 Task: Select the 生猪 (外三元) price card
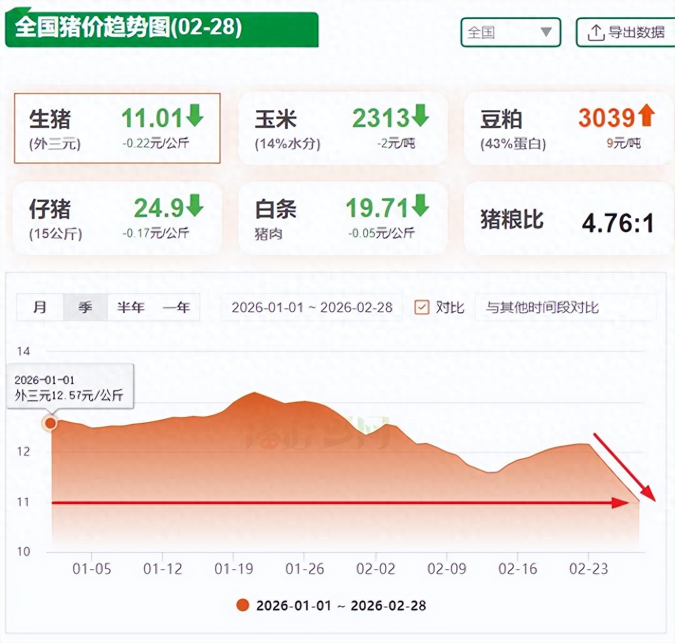(117, 128)
